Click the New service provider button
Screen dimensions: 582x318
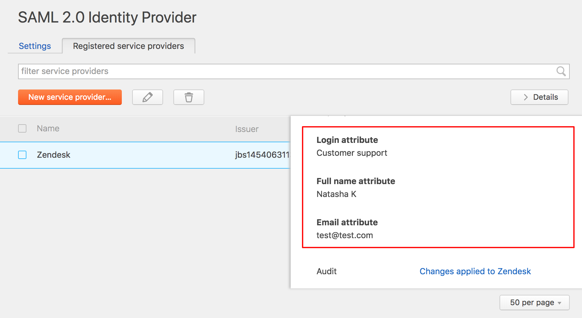pyautogui.click(x=70, y=97)
